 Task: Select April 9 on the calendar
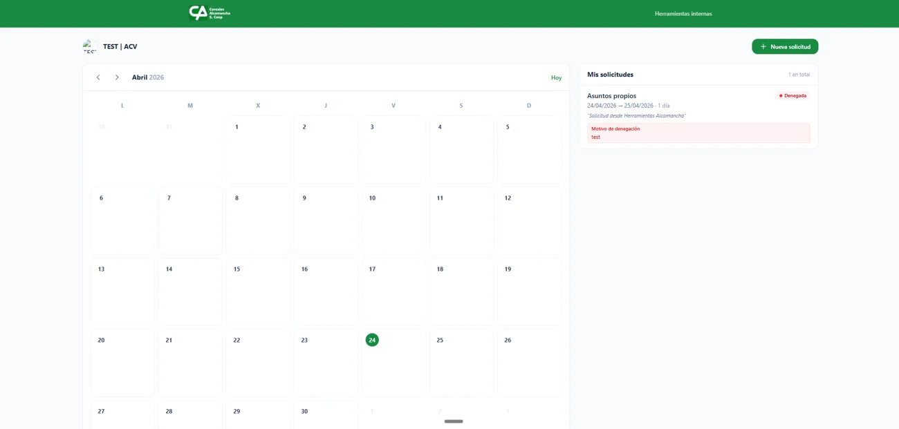coord(326,221)
